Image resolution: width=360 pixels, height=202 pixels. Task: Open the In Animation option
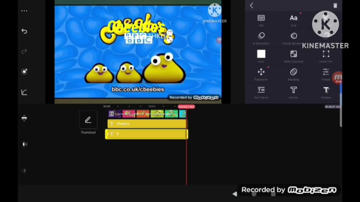pos(261,38)
